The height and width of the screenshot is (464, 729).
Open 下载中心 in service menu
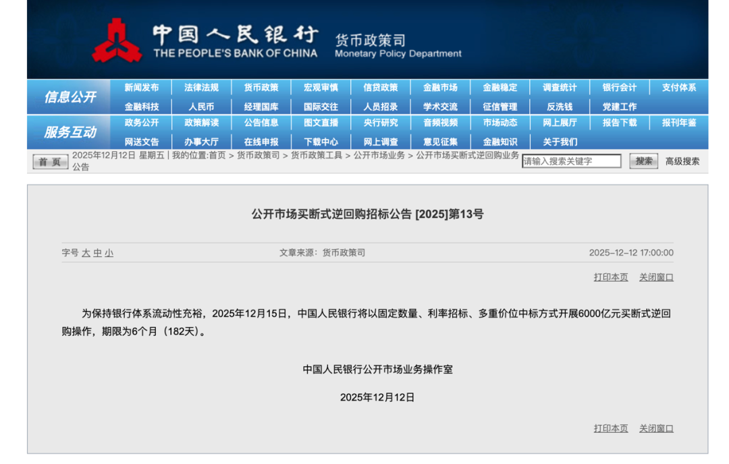click(x=321, y=142)
